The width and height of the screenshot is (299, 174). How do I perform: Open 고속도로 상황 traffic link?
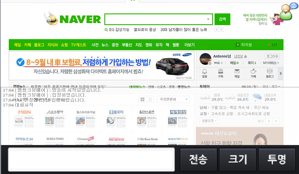222,114
